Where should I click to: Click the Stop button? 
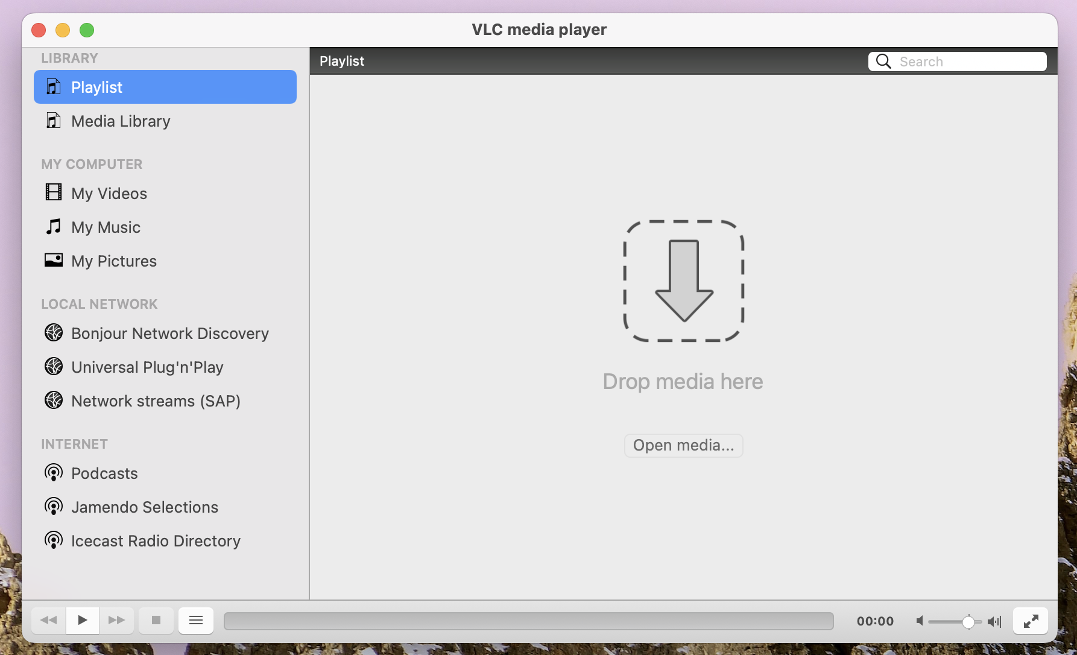click(156, 620)
